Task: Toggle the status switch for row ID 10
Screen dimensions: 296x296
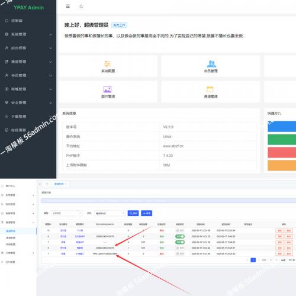Action: coord(180,230)
